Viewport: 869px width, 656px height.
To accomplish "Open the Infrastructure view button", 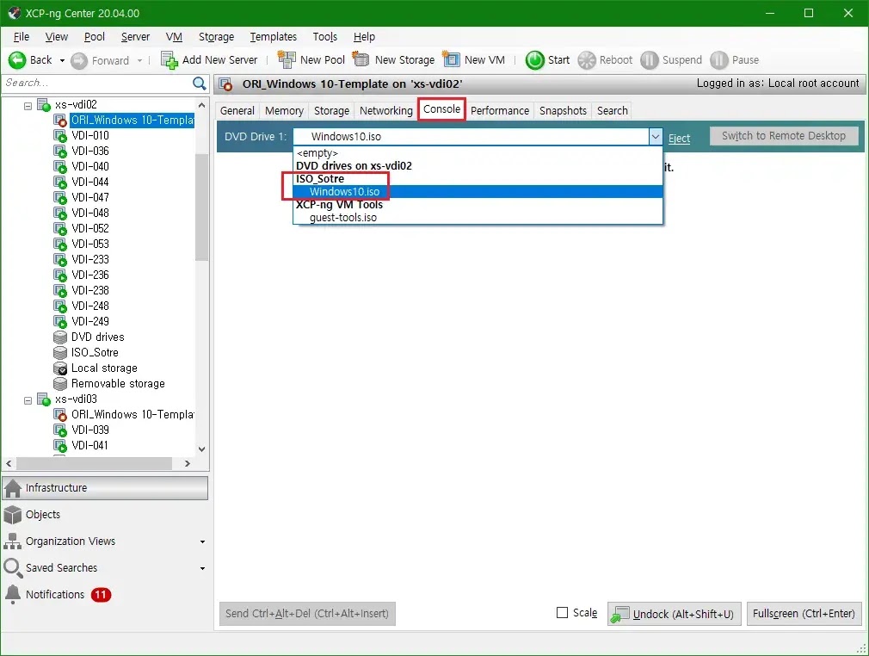I will pyautogui.click(x=105, y=488).
